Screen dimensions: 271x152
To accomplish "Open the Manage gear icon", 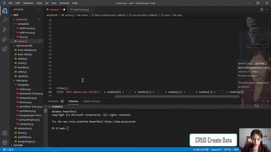I will (5, 142).
